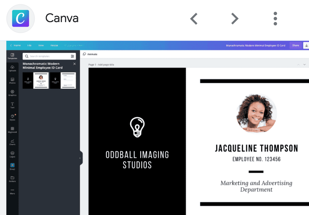Open the Photos sidebar panel
The height and width of the screenshot is (215, 309).
(x=12, y=81)
